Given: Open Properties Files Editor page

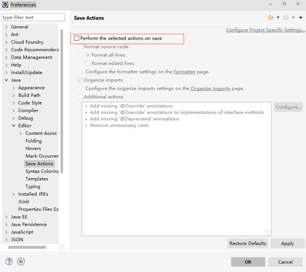Looking at the screenshot, I should click(38, 209).
